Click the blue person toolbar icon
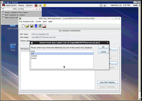Viewport: 142px width, 101px height. [x=36, y=26]
